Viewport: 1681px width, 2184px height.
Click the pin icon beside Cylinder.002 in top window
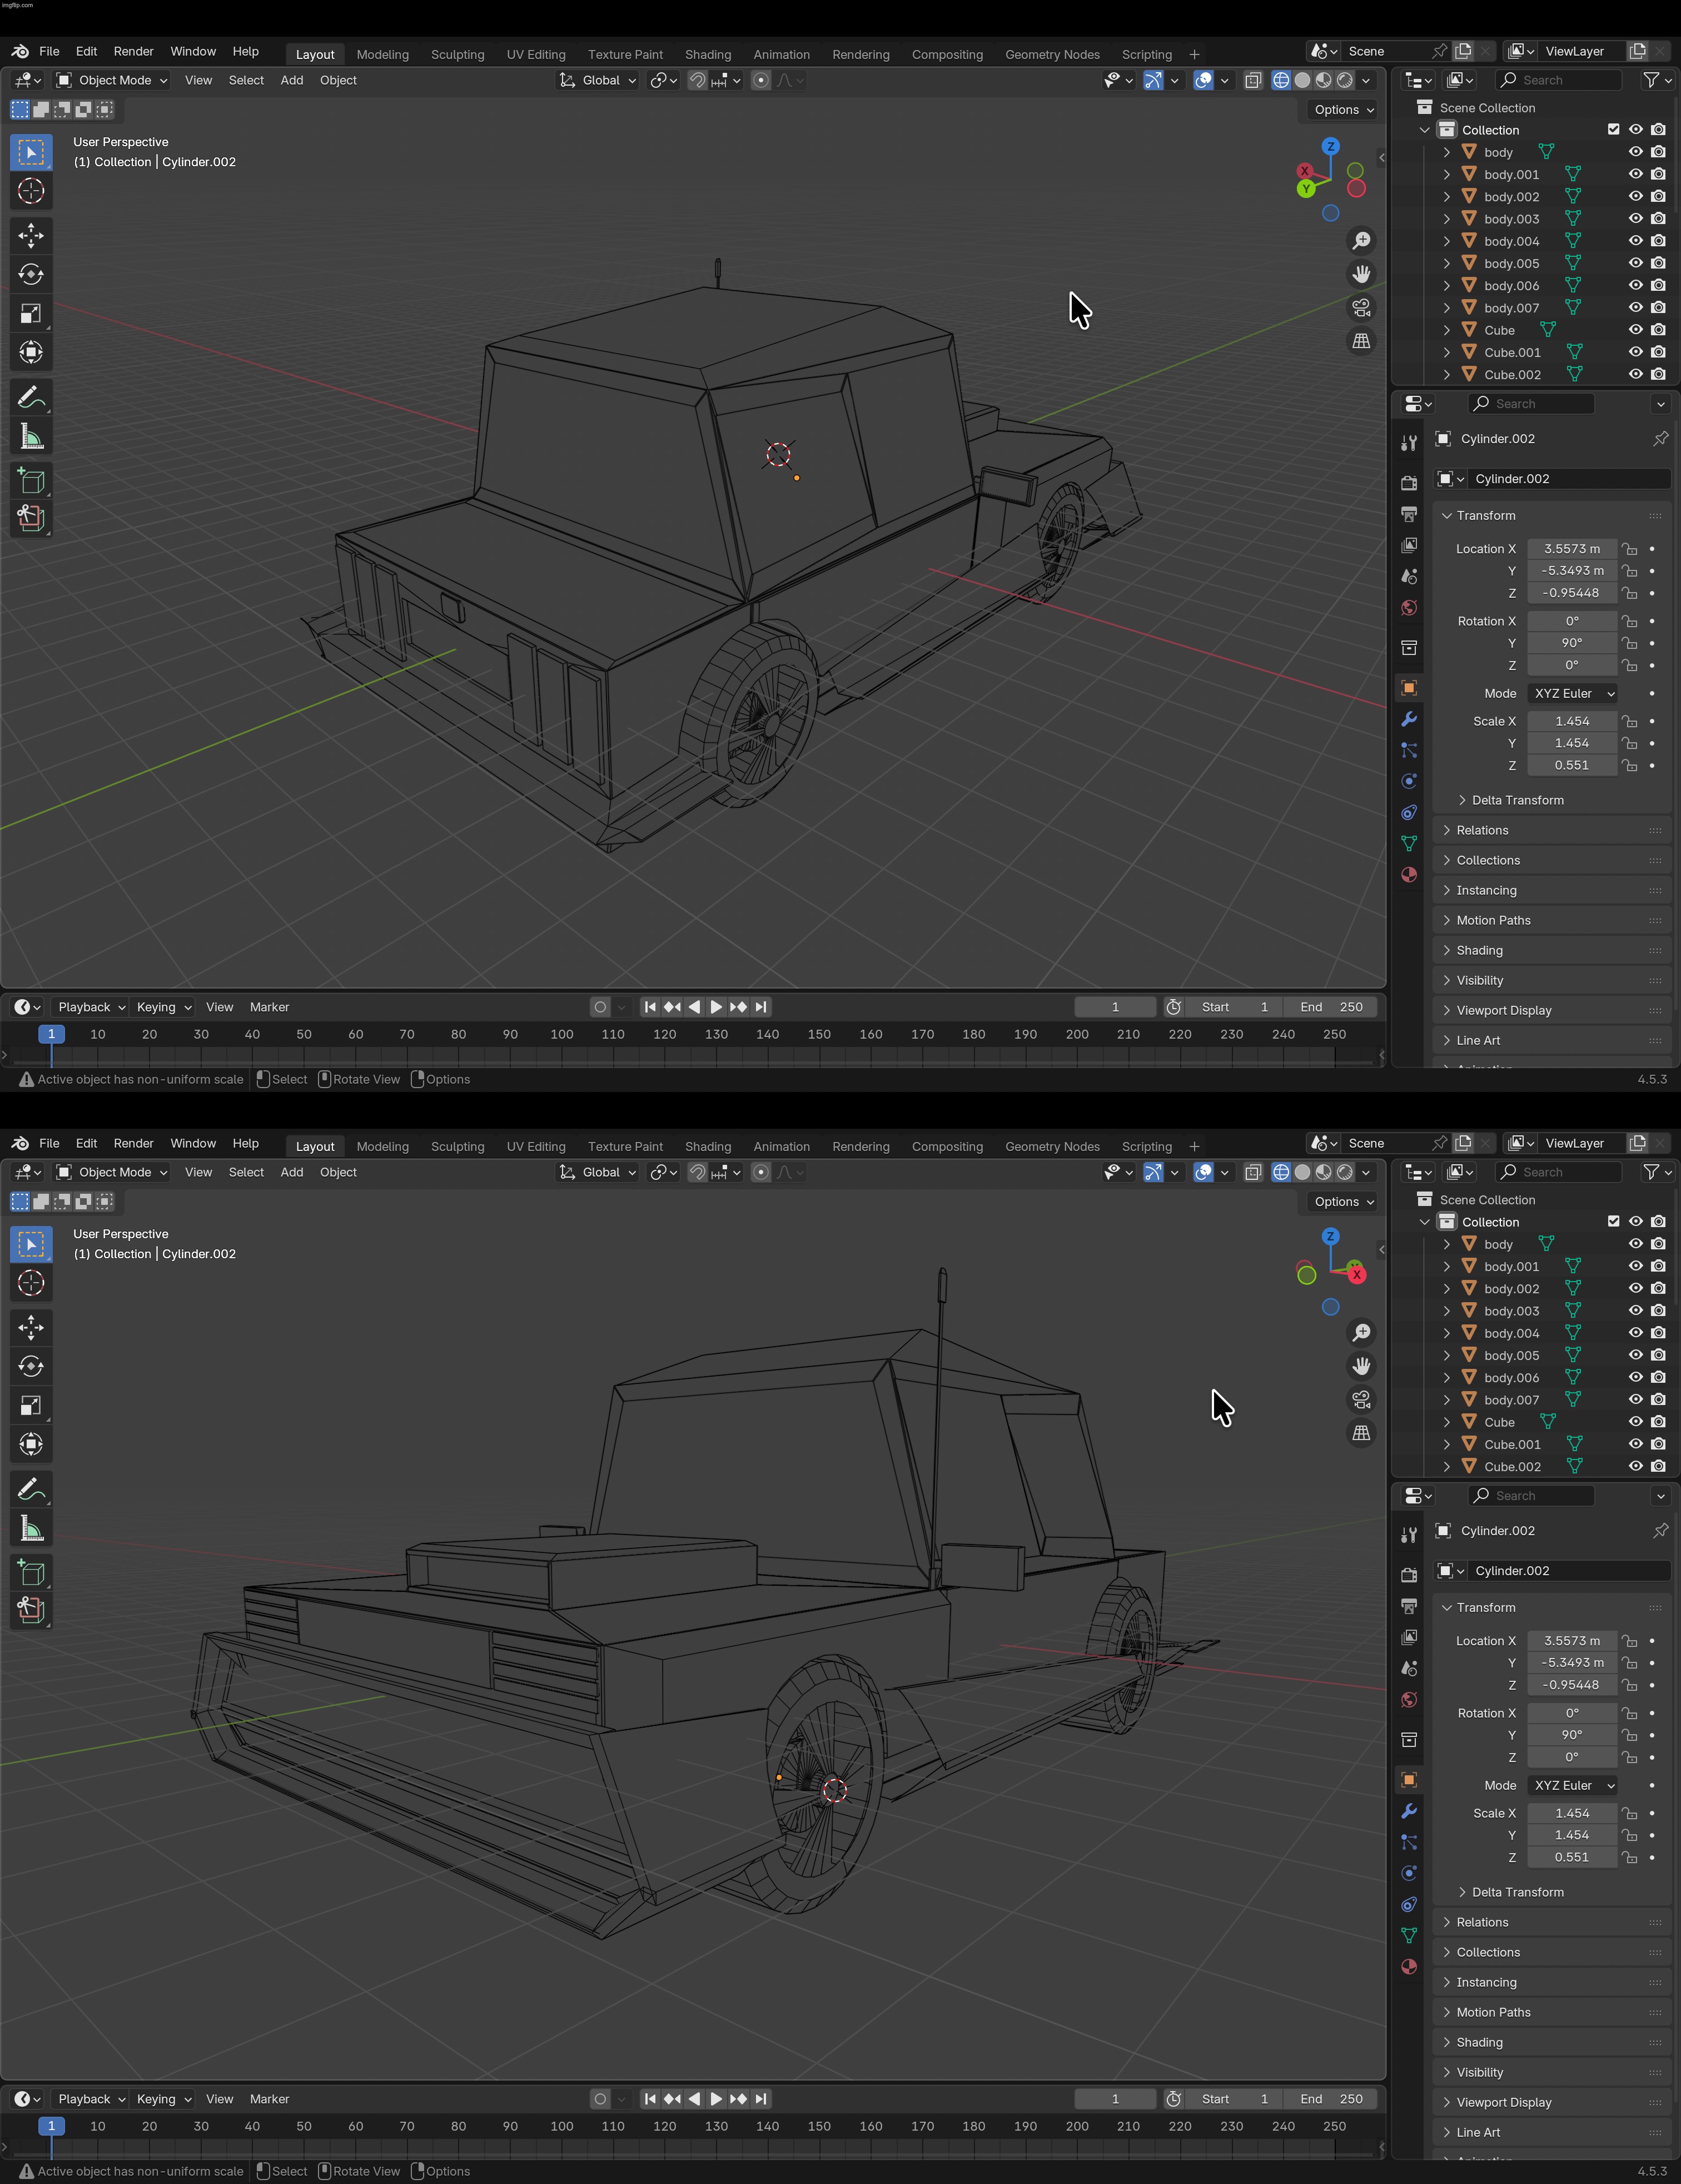tap(1660, 439)
